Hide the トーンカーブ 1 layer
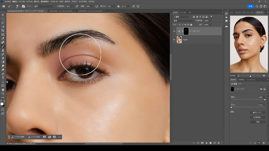The width and height of the screenshot is (269, 151). [174, 31]
